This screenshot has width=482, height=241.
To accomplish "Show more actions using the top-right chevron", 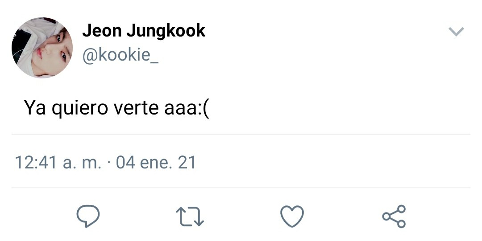I will [456, 32].
